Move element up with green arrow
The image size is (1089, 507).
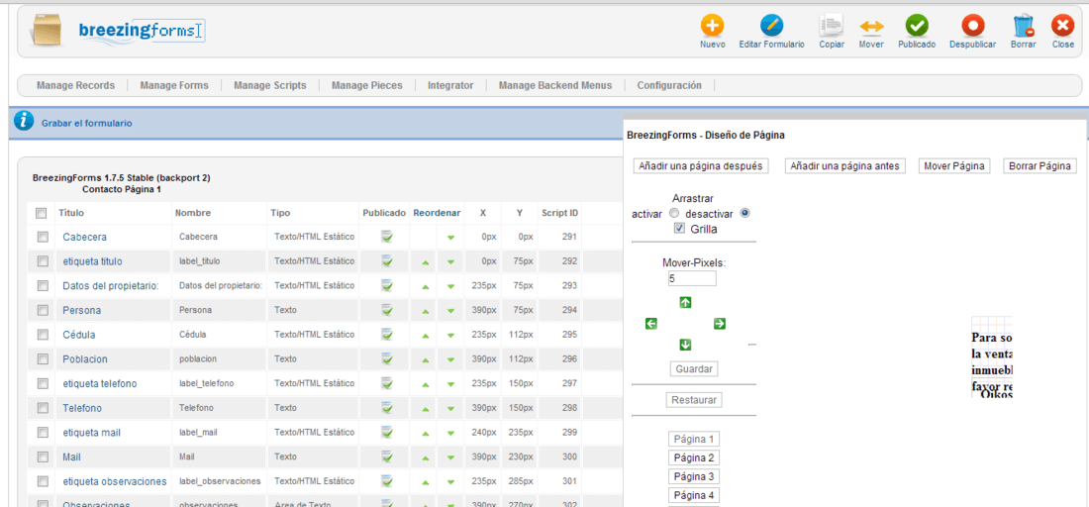click(x=685, y=302)
